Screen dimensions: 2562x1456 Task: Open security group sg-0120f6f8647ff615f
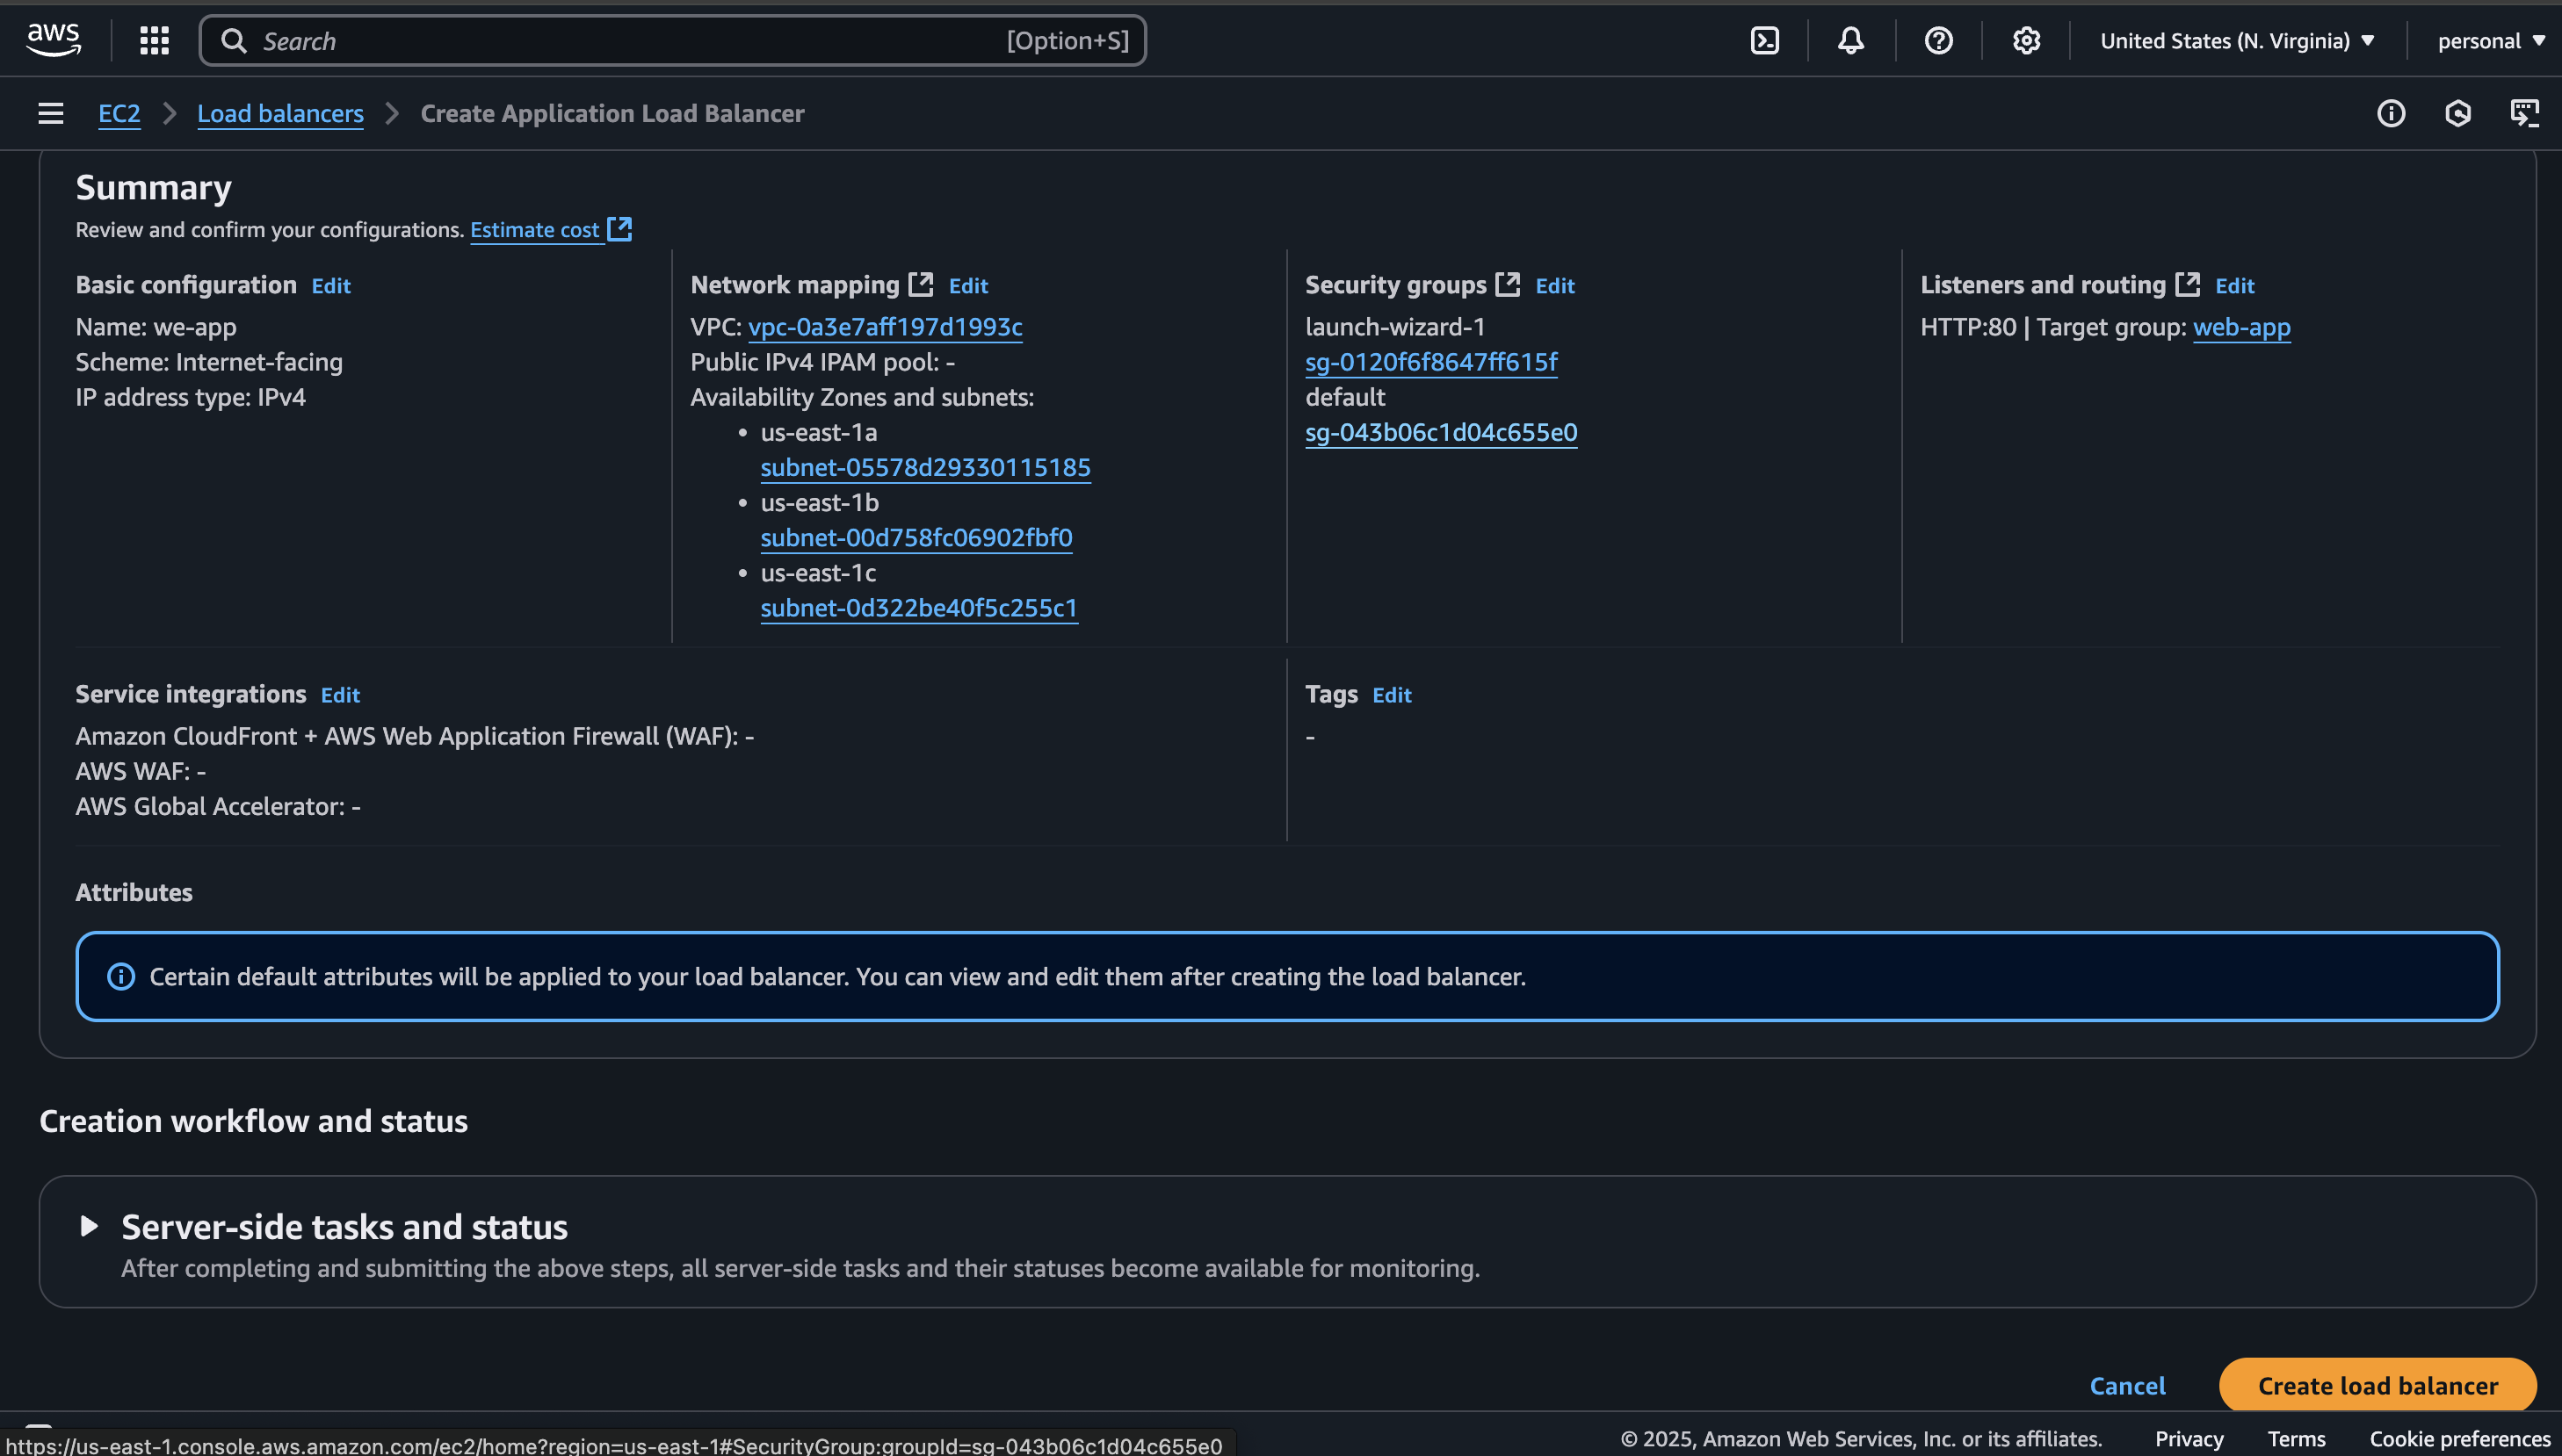tap(1431, 361)
